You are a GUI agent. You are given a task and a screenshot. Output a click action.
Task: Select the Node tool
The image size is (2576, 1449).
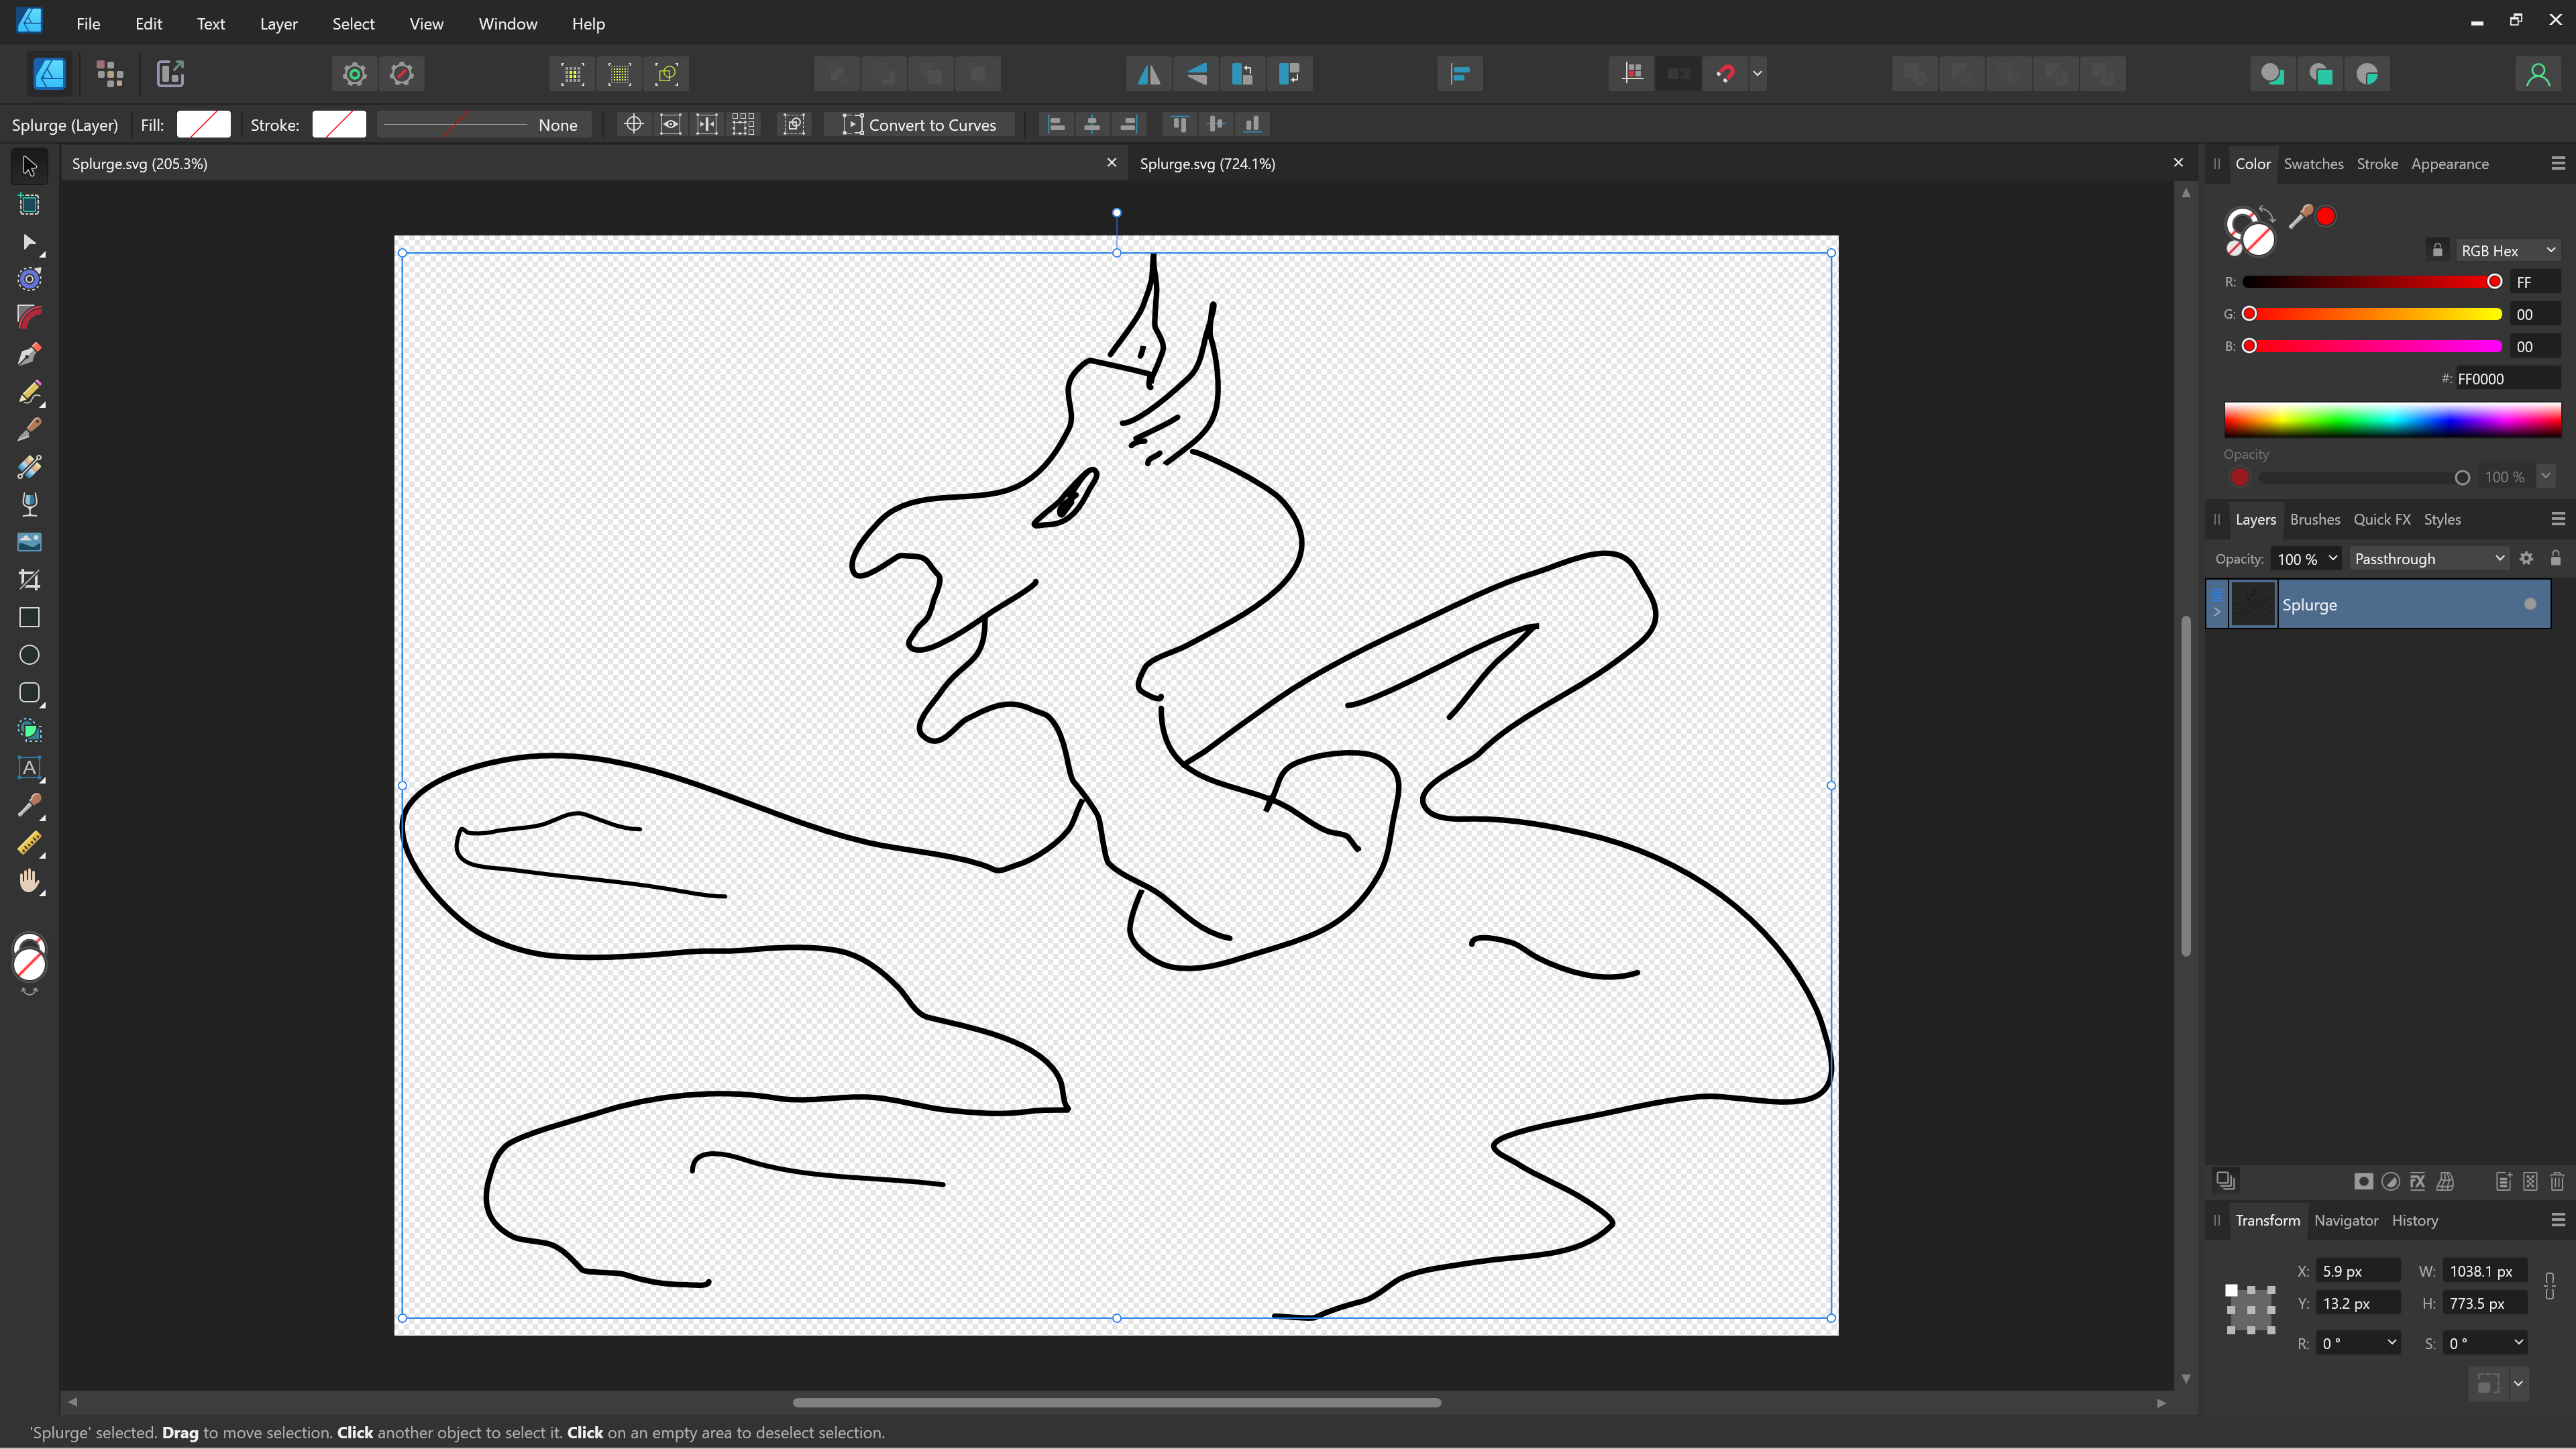(x=29, y=243)
